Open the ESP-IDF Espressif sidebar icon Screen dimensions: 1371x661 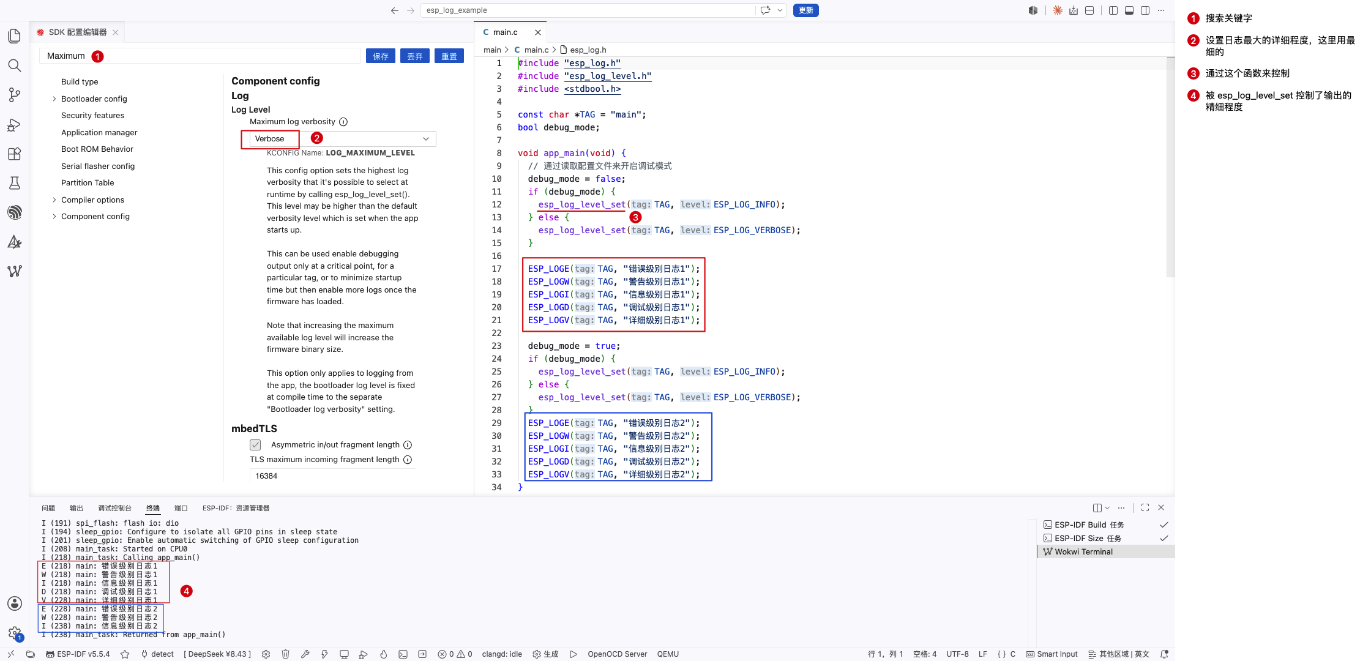pos(15,212)
